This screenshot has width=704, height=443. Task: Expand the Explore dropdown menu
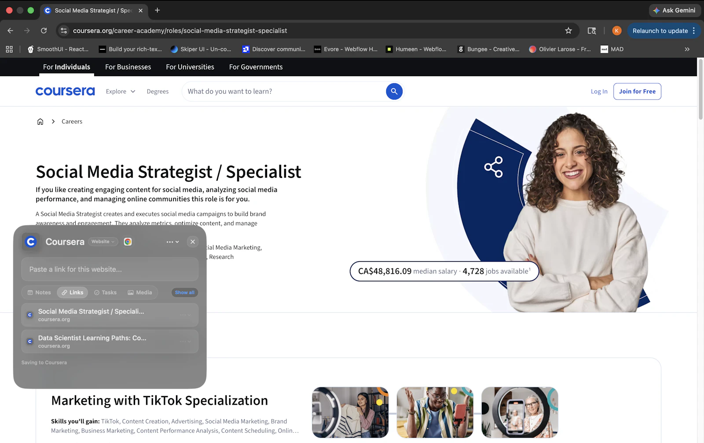click(x=121, y=92)
